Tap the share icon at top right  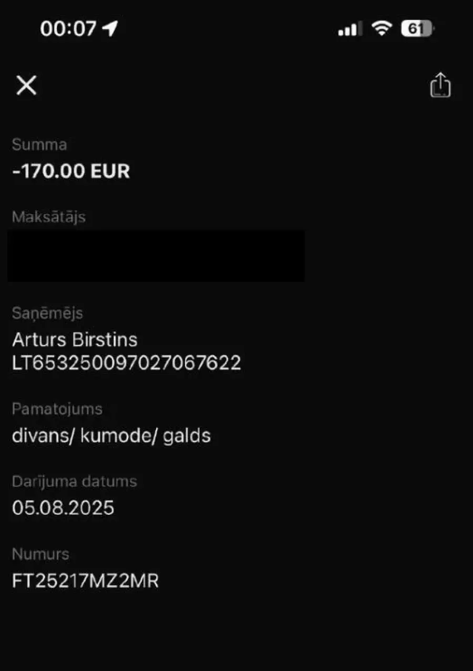[440, 85]
